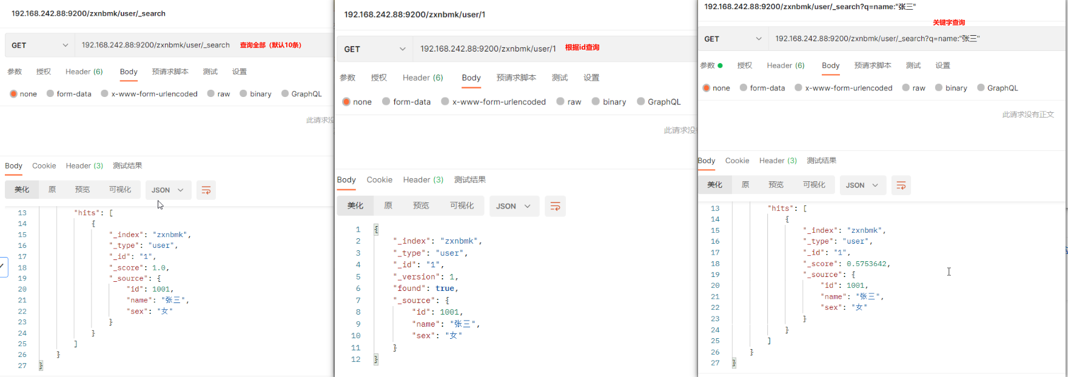This screenshot has height=377, width=1068.
Task: Open GET method dropdown in middle panel
Action: [375, 49]
